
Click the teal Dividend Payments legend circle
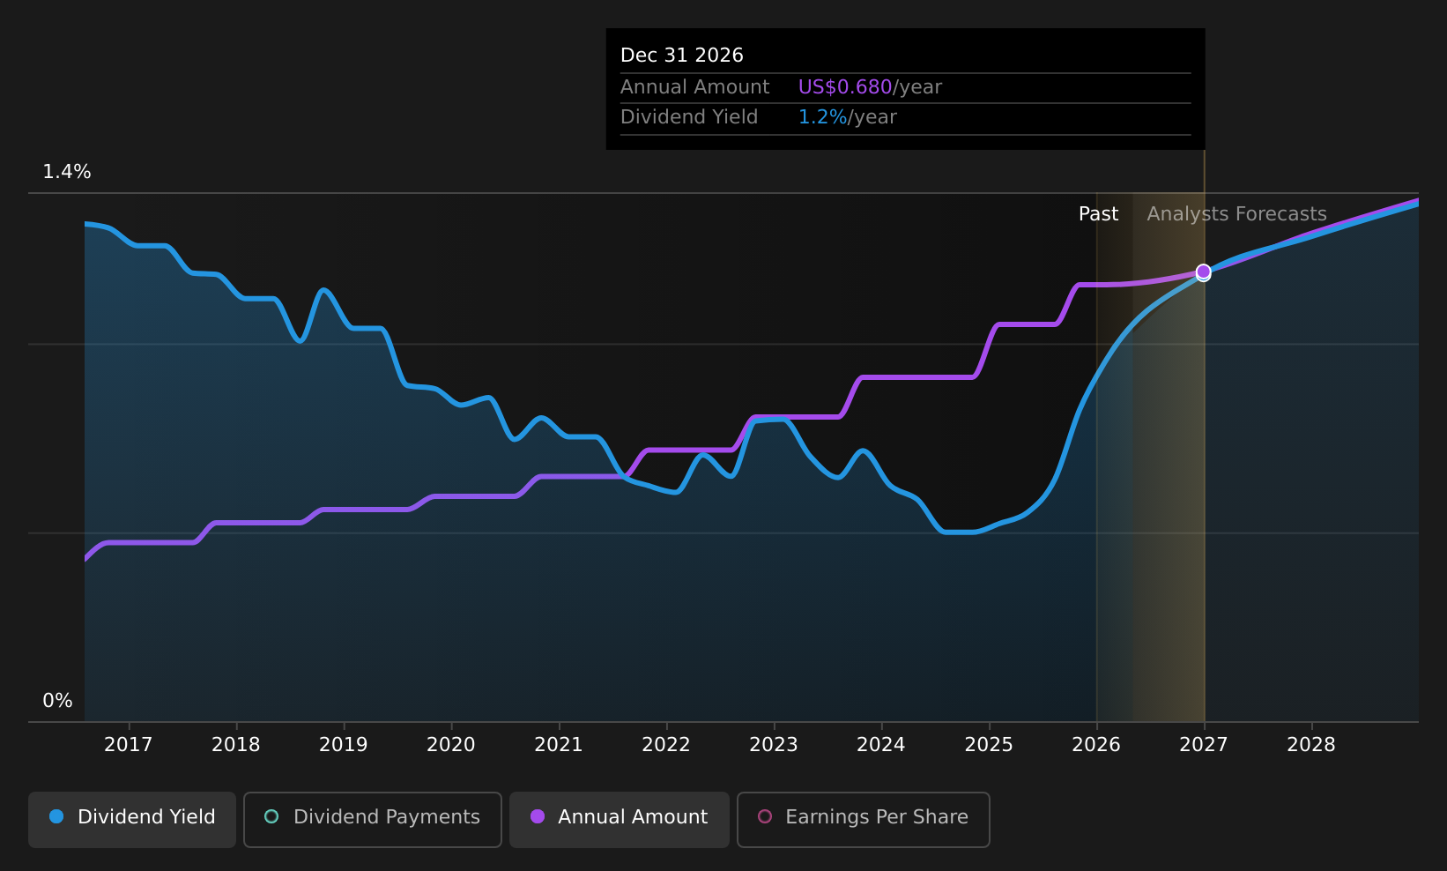tap(271, 816)
